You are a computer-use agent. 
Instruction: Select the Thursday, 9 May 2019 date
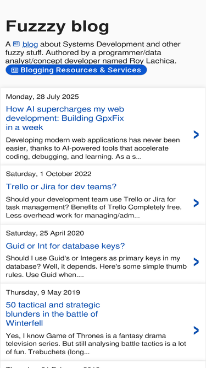coord(43,292)
